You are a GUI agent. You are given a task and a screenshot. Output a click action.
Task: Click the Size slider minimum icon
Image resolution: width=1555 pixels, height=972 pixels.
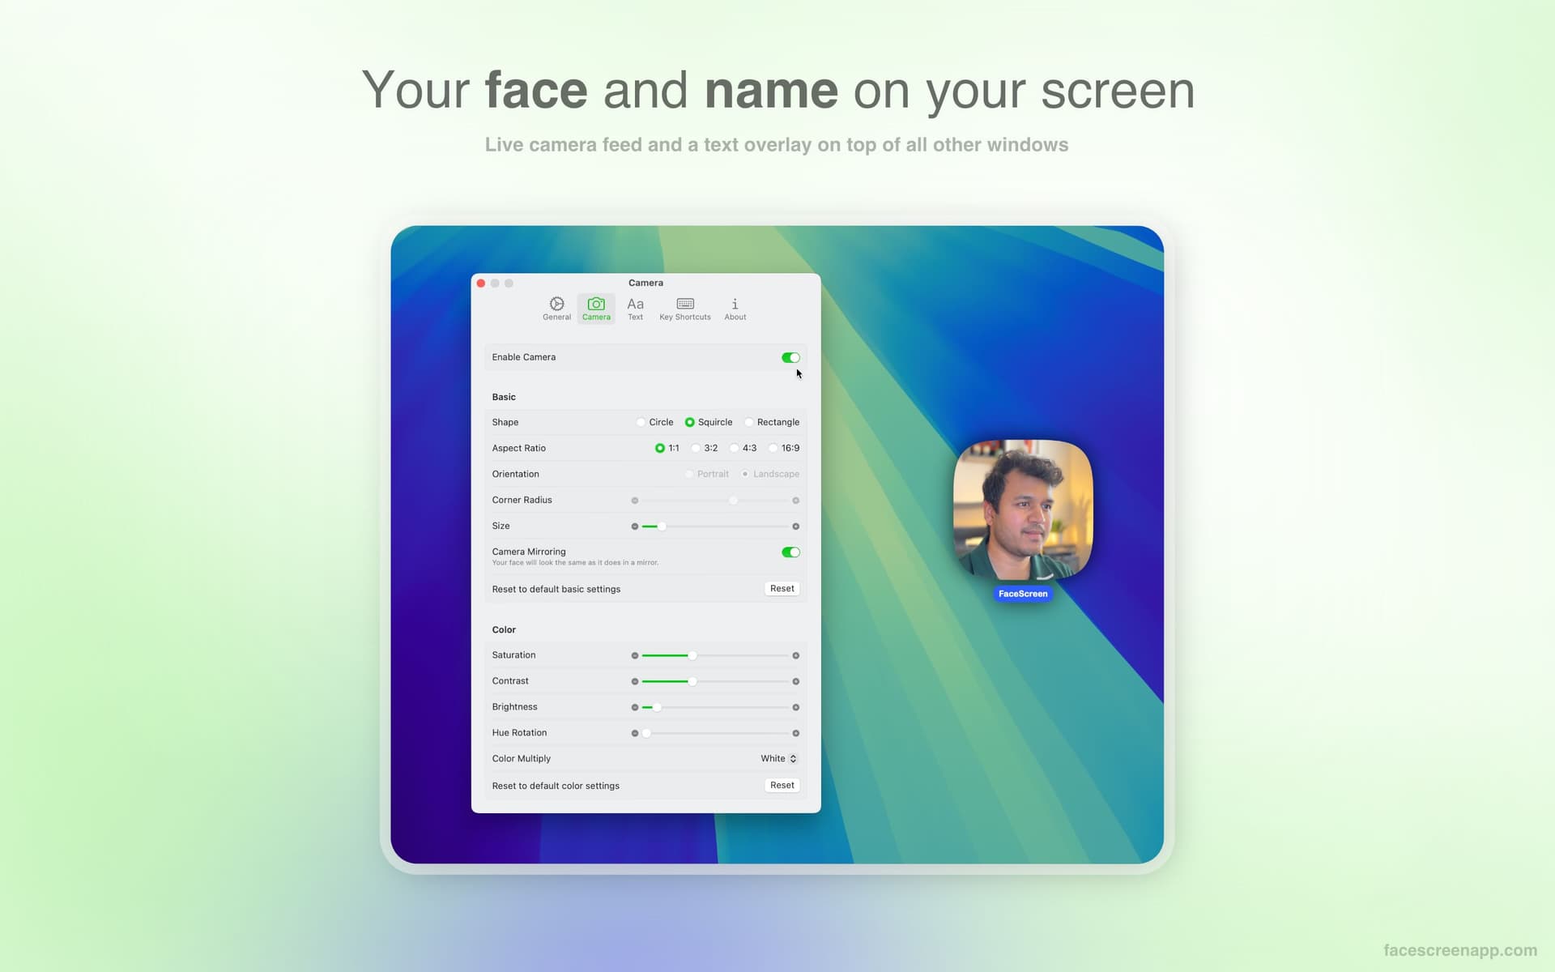(635, 526)
